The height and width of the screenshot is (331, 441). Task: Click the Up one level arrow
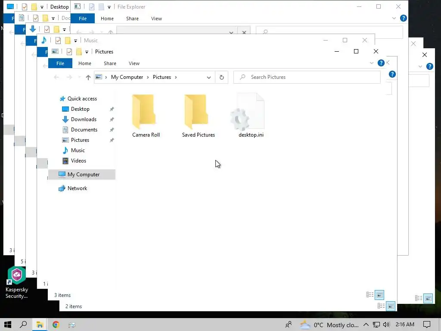pos(88,77)
